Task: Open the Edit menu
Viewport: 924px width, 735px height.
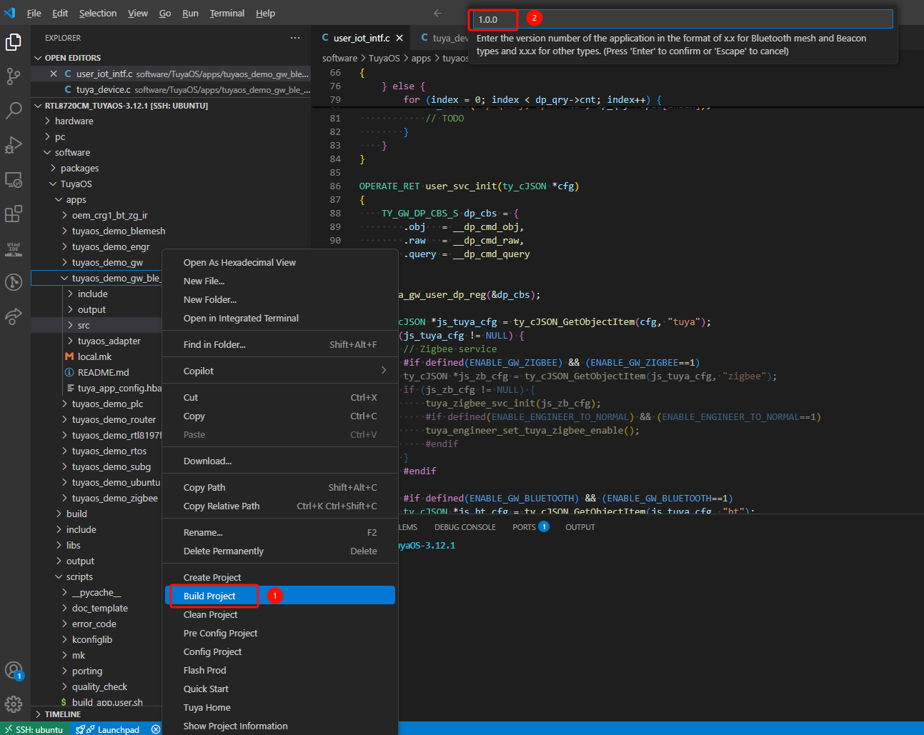Action: (61, 13)
